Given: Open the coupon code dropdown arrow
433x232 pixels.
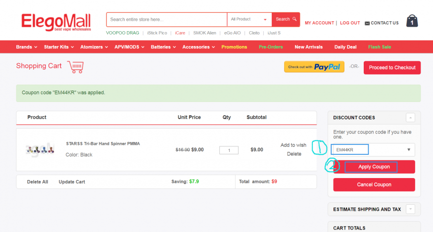Looking at the screenshot, I should click(x=409, y=150).
